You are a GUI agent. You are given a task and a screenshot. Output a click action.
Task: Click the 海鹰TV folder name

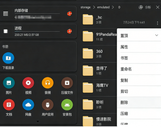tap(102, 85)
